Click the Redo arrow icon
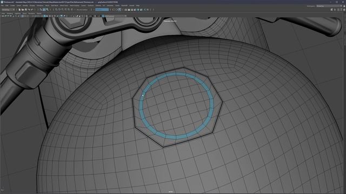The image size is (346, 194). (32, 10)
